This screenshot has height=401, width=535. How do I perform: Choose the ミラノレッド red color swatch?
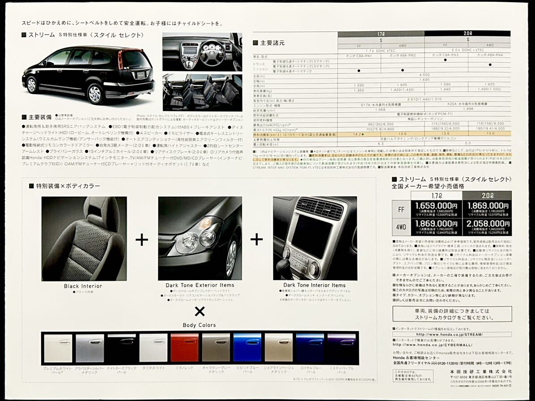coord(185,348)
